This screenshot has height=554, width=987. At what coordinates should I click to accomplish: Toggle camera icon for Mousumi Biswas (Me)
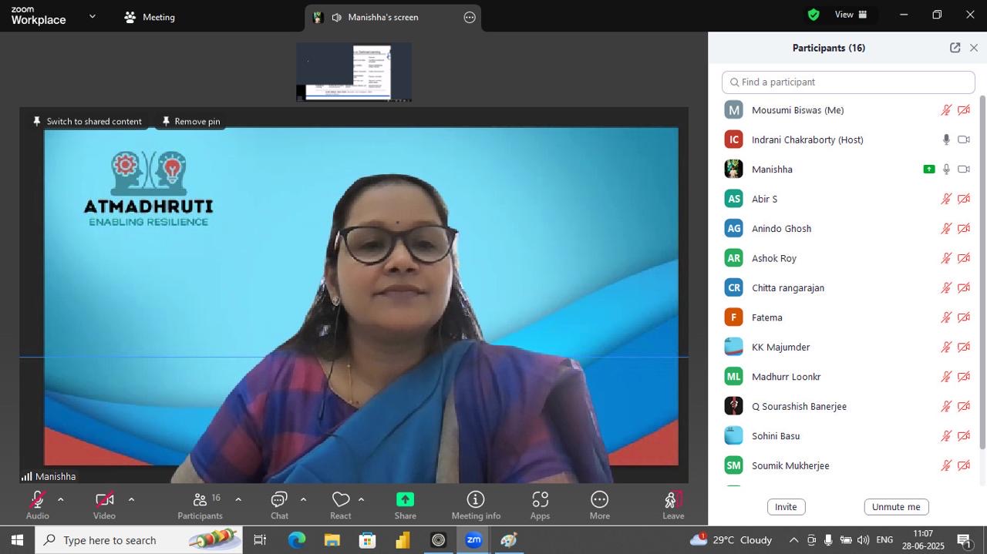(x=964, y=110)
